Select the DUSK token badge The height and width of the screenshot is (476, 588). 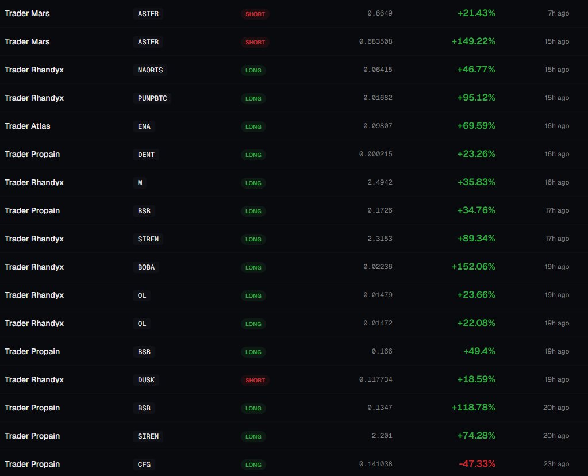click(146, 379)
